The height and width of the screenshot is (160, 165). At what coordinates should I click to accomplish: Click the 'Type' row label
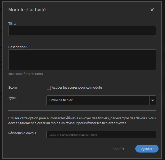coord(12,98)
